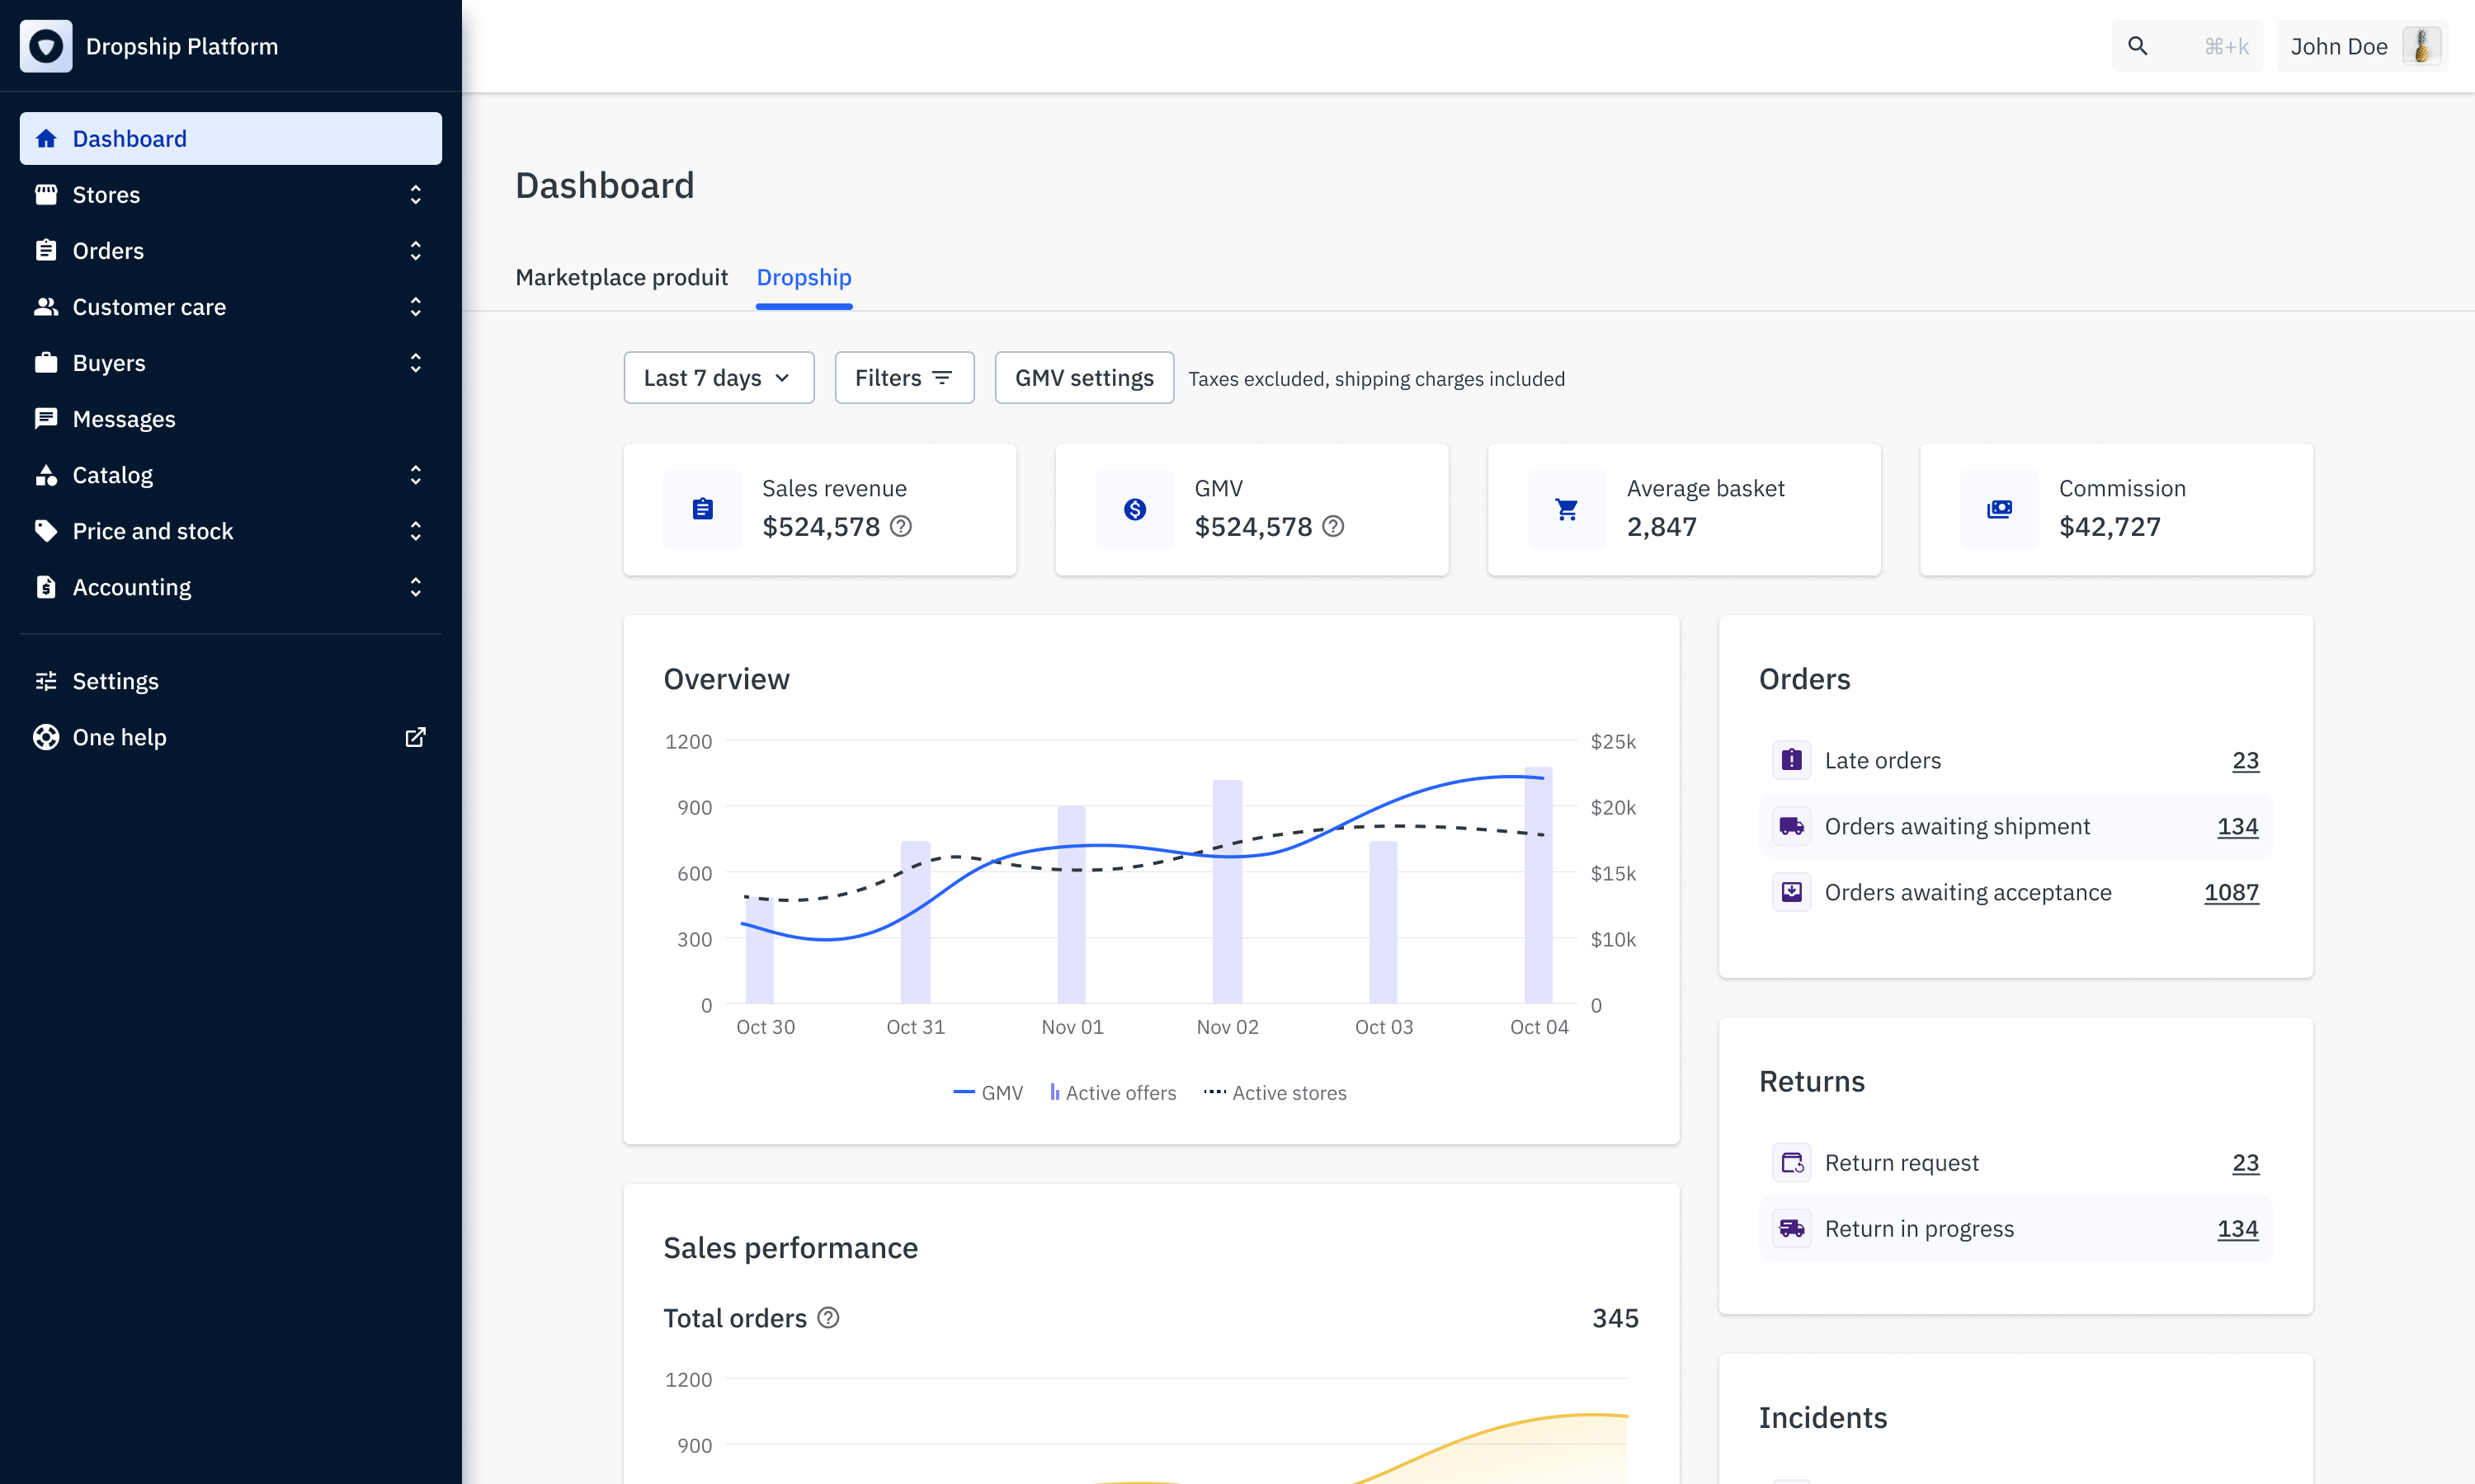The height and width of the screenshot is (1484, 2475).
Task: Open One help in the sidebar
Action: [x=231, y=737]
